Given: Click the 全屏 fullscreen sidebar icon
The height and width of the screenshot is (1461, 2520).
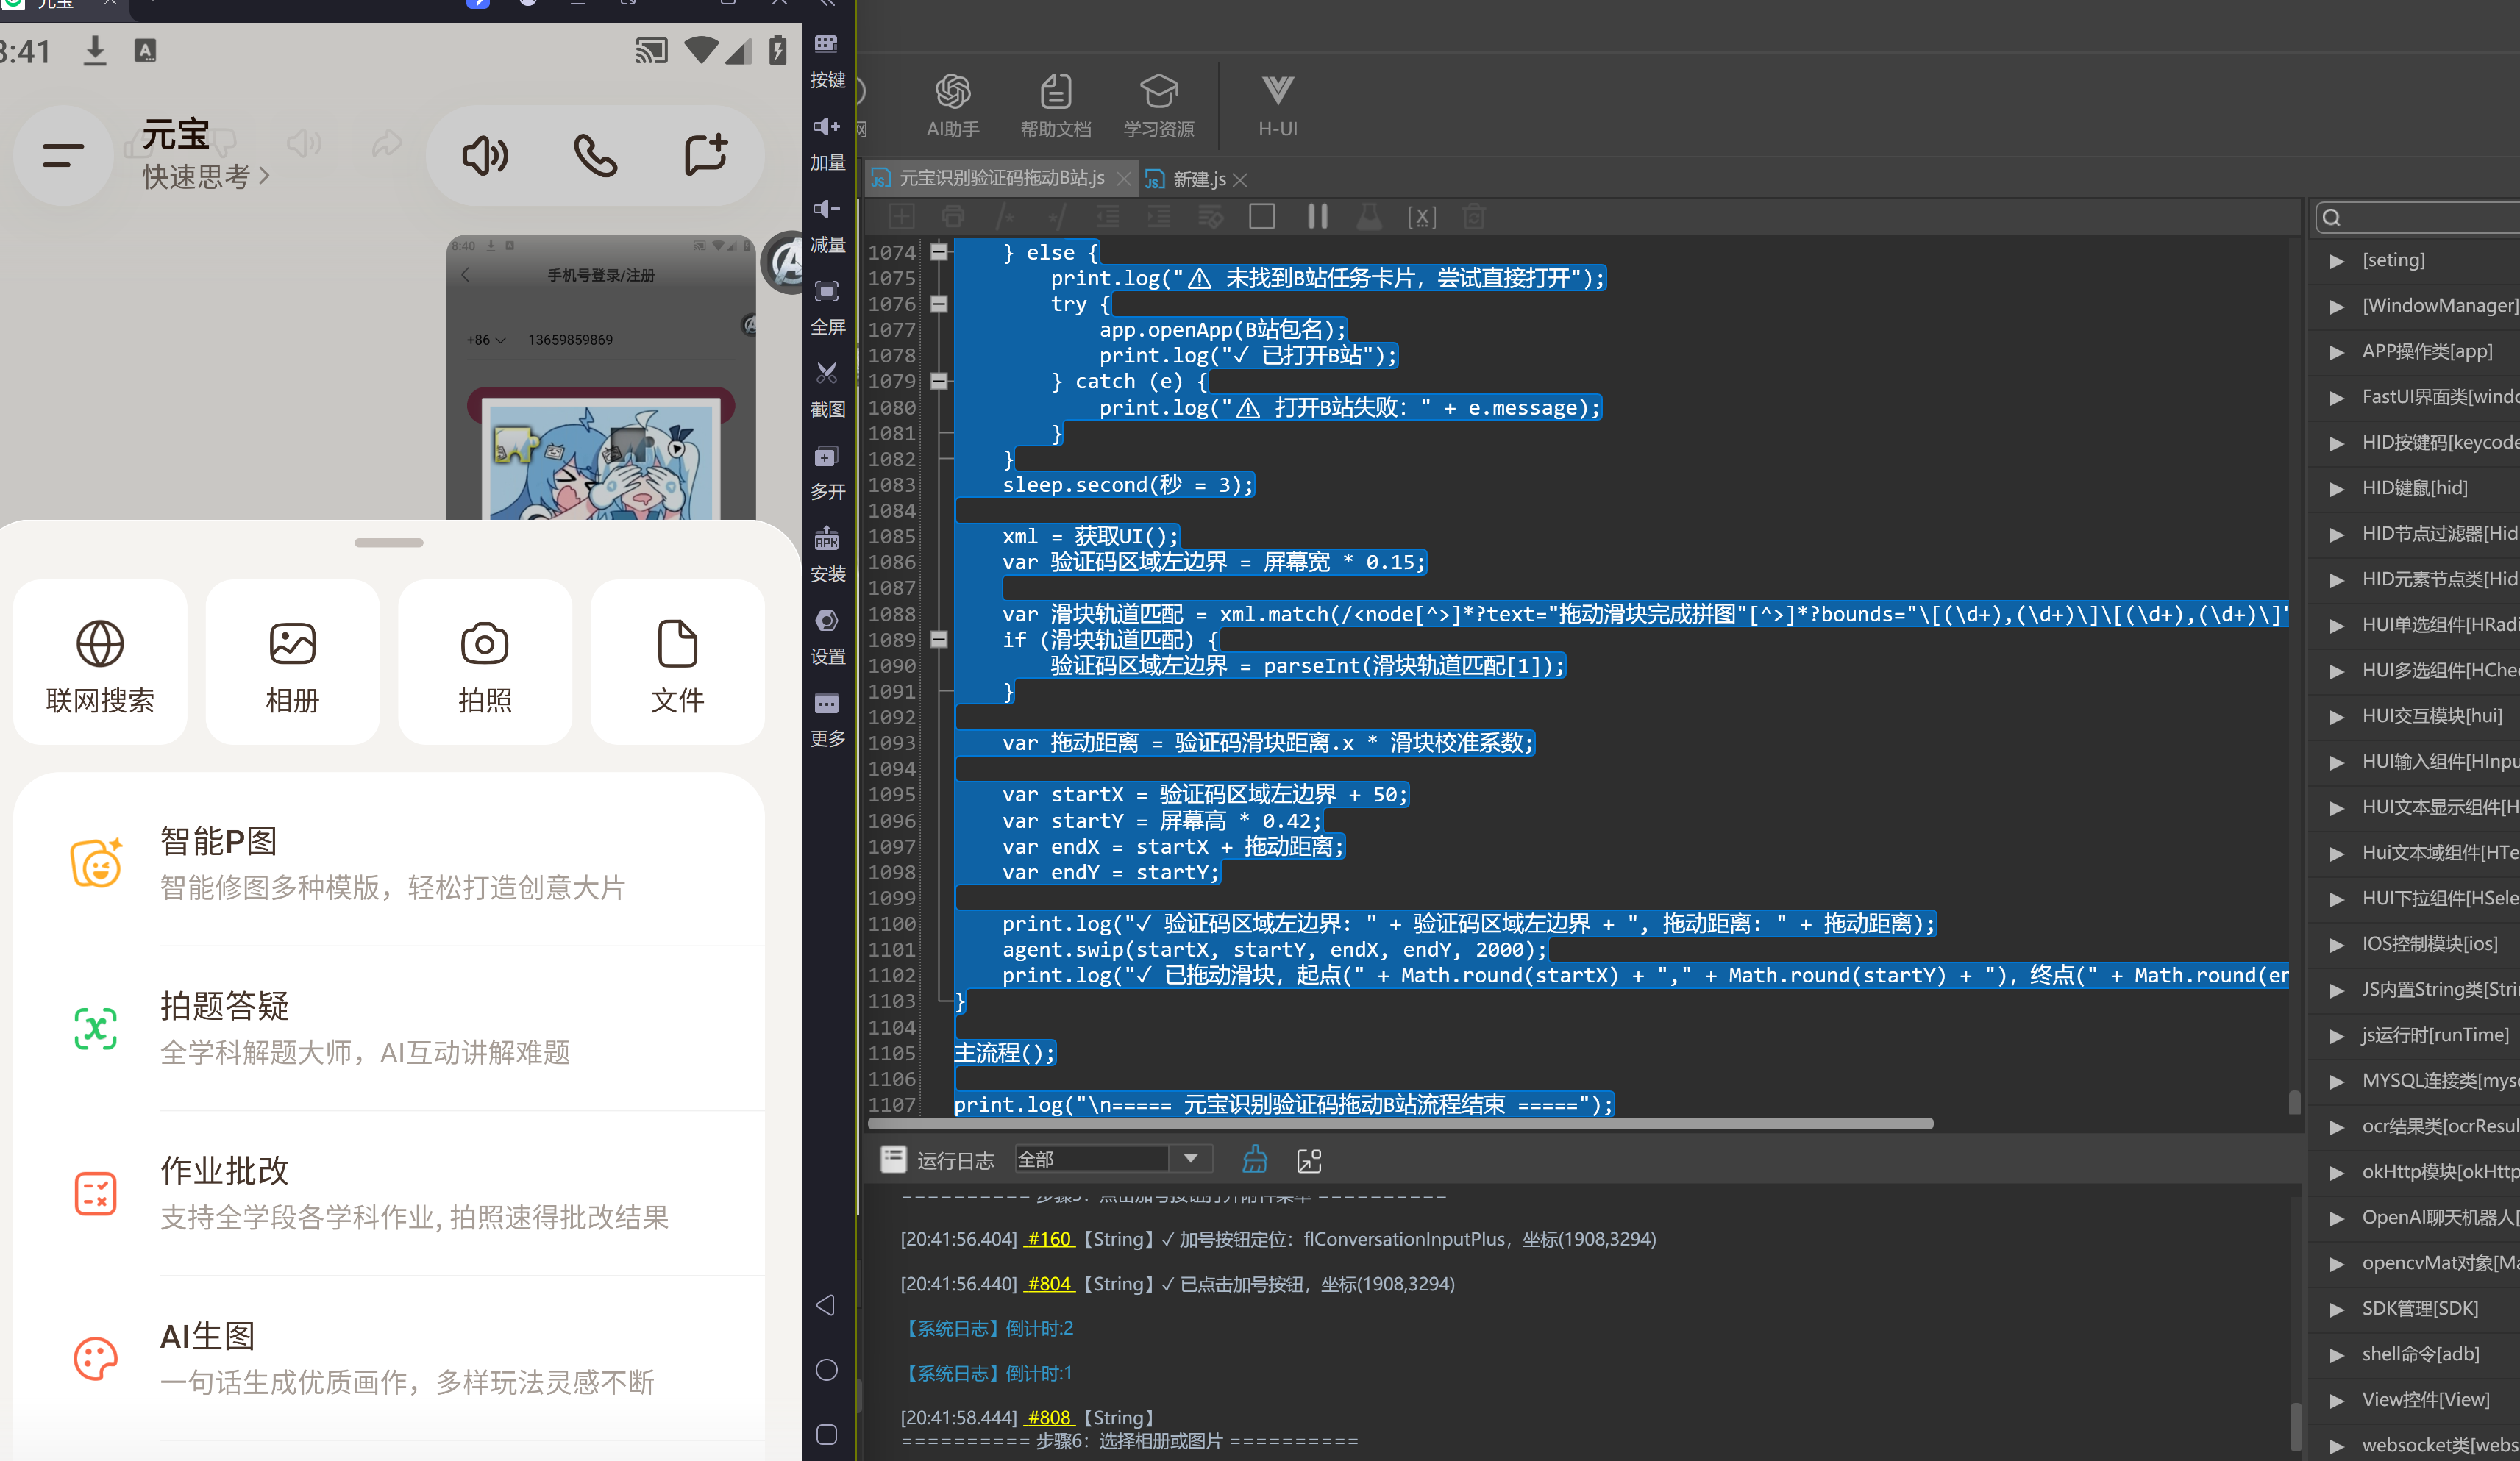Looking at the screenshot, I should tap(827, 308).
